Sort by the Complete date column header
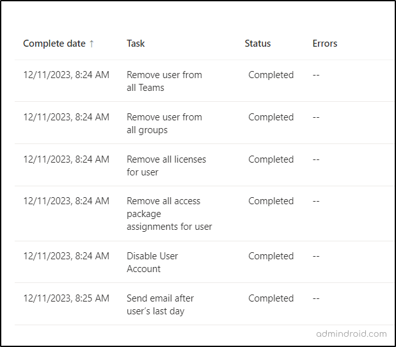This screenshot has width=396, height=347. tap(54, 44)
